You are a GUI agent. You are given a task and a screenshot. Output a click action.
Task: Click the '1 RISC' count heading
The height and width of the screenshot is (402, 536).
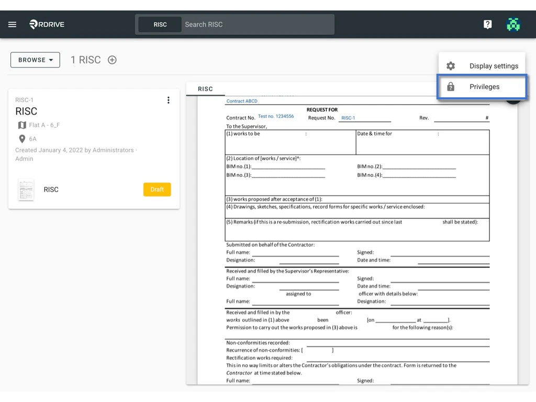tap(85, 60)
